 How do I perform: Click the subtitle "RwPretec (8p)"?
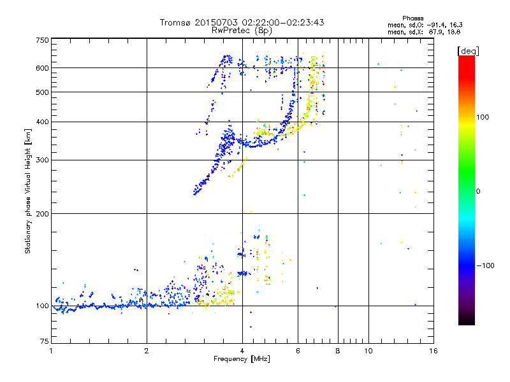(242, 31)
